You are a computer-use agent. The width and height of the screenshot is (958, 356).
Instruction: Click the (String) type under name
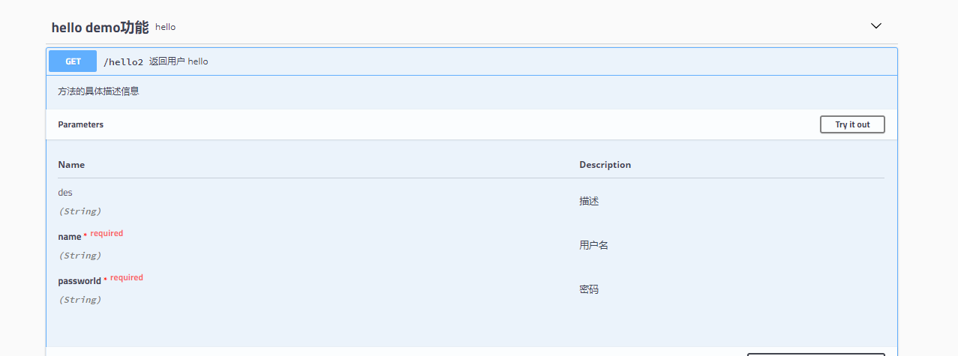pos(80,256)
